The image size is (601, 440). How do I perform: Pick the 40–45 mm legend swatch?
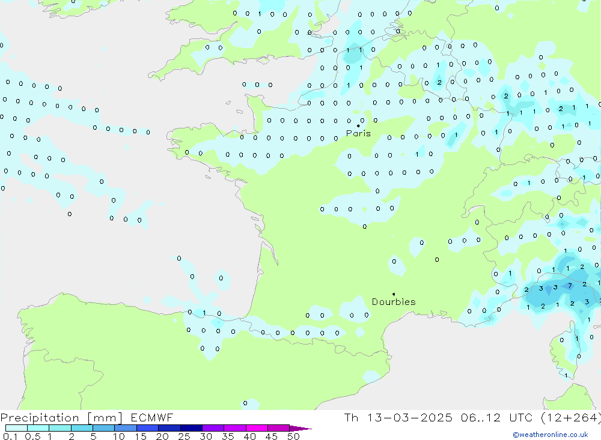[257, 428]
